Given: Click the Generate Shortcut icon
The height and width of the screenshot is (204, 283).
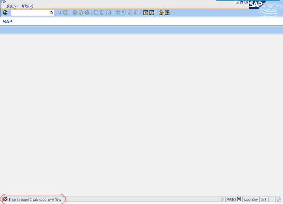Looking at the screenshot, I should click(152, 13).
